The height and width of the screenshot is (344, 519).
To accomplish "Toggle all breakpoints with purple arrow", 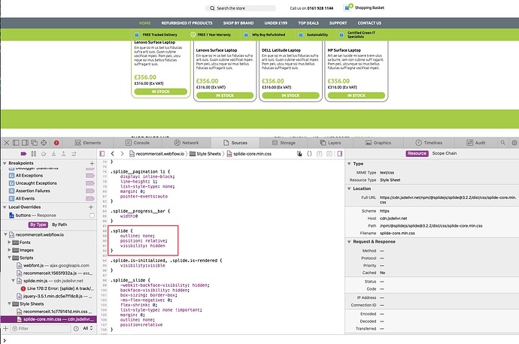I will point(23,154).
